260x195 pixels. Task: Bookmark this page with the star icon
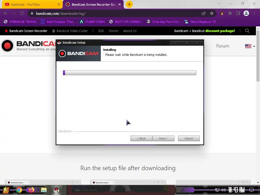212,13
